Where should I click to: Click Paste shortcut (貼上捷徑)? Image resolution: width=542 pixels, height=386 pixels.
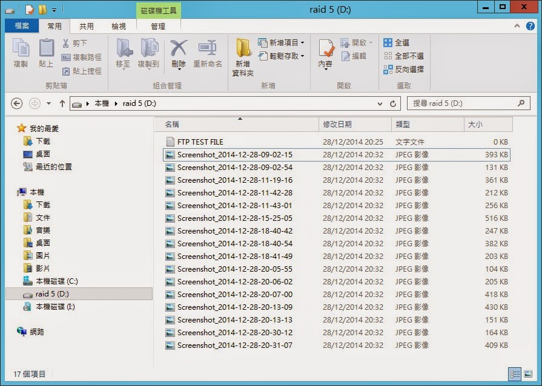point(82,71)
